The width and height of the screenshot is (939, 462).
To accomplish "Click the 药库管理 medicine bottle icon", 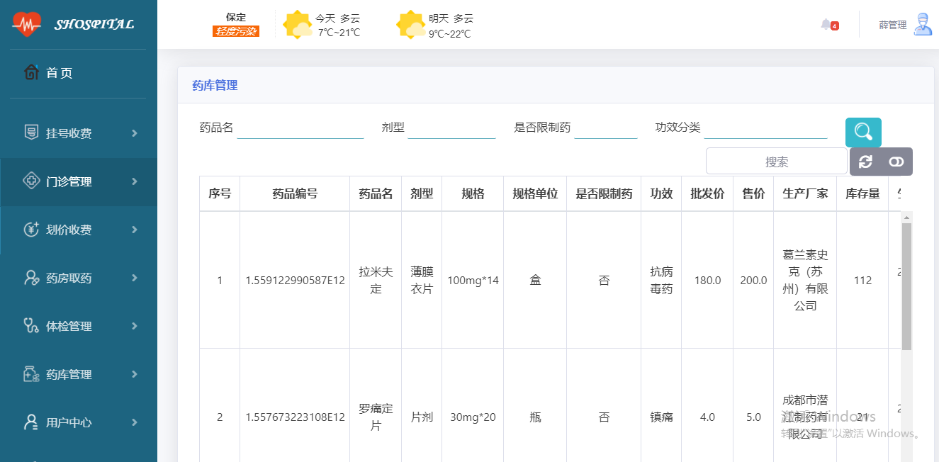I will point(31,374).
